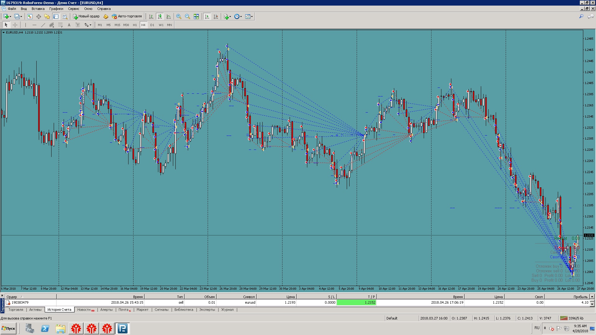The height and width of the screenshot is (335, 596).
Task: Show the Market Watch panel icon
Action: 29,16
